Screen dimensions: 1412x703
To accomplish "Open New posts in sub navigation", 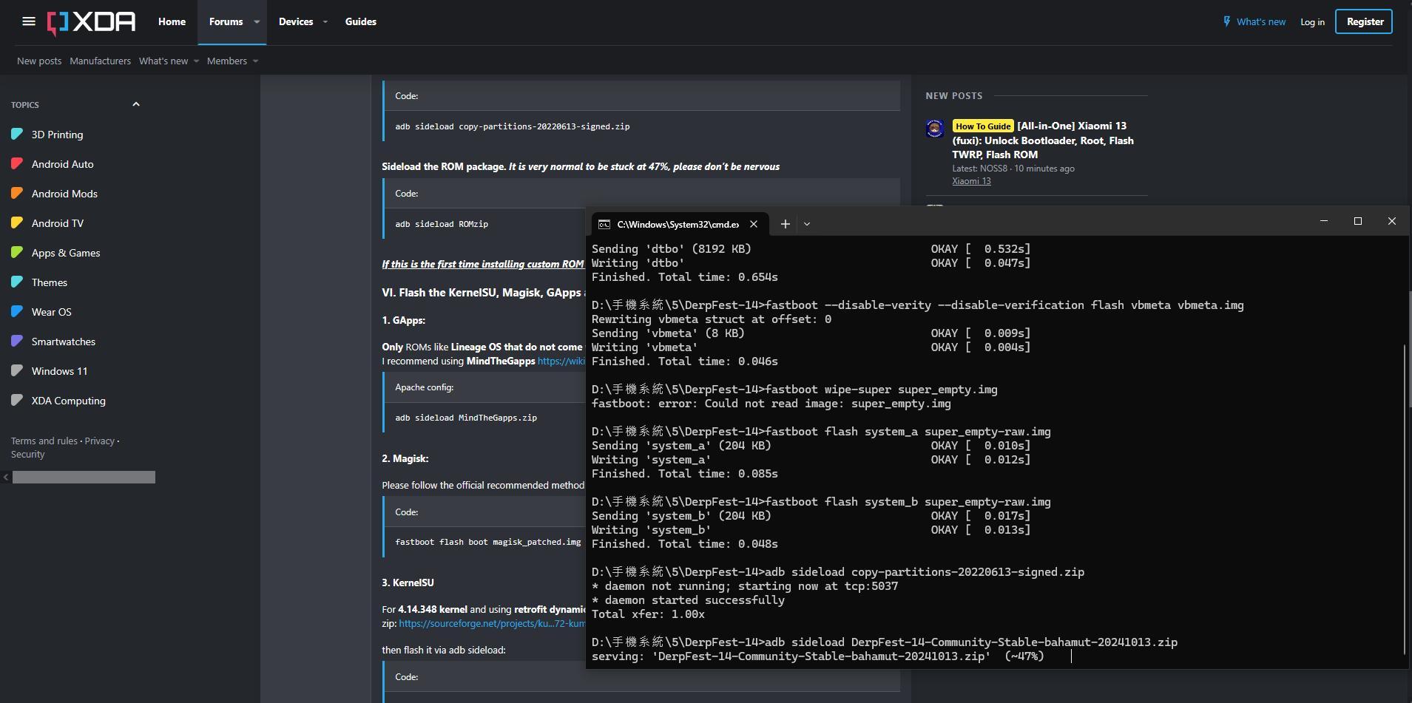I will click(x=39, y=61).
